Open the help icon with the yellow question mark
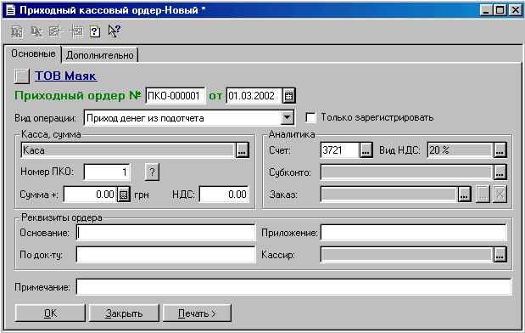The height and width of the screenshot is (333, 525). pyautogui.click(x=95, y=32)
